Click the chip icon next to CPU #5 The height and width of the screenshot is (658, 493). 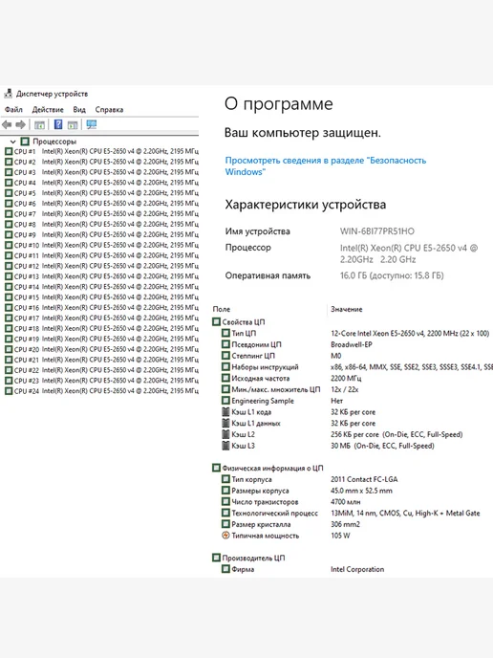point(9,193)
